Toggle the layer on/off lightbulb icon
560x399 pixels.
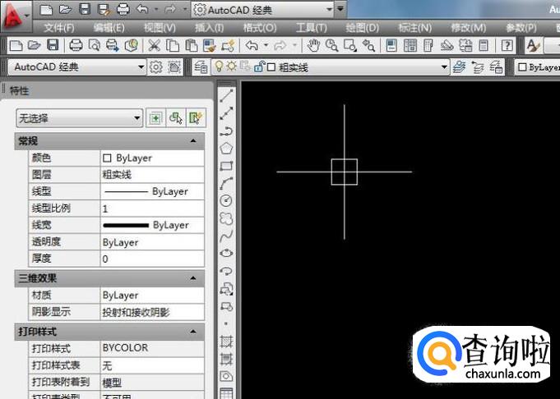pos(219,67)
